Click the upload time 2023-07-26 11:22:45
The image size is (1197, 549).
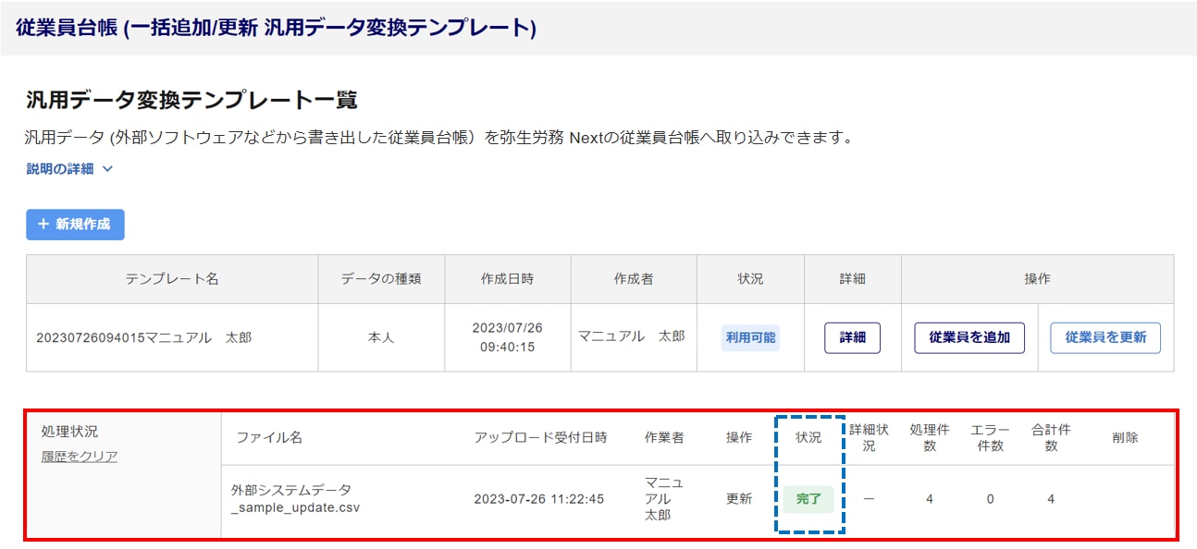click(539, 499)
